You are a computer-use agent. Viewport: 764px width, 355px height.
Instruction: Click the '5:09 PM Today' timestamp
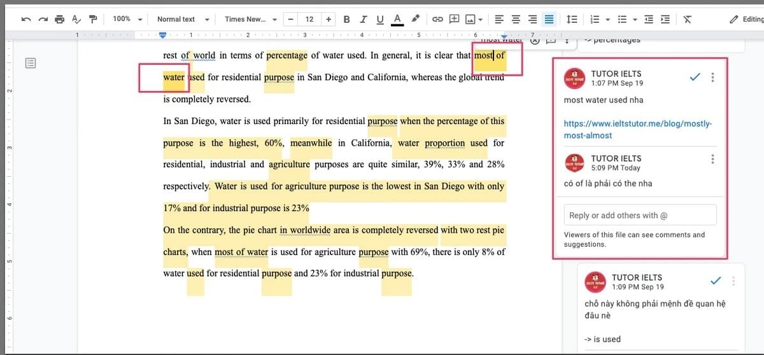[616, 168]
